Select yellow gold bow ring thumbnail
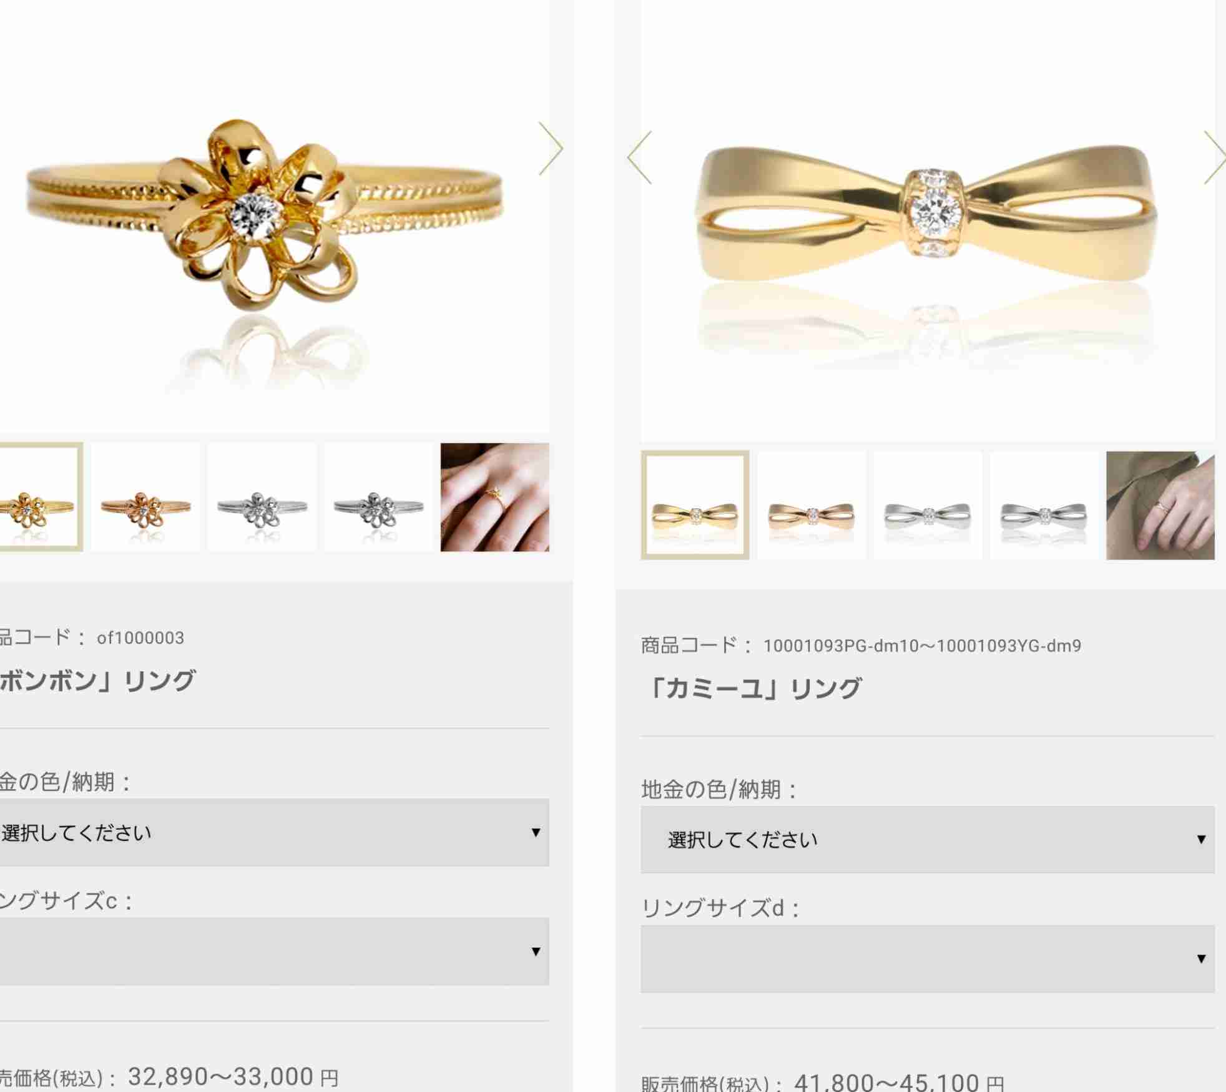 coord(695,504)
